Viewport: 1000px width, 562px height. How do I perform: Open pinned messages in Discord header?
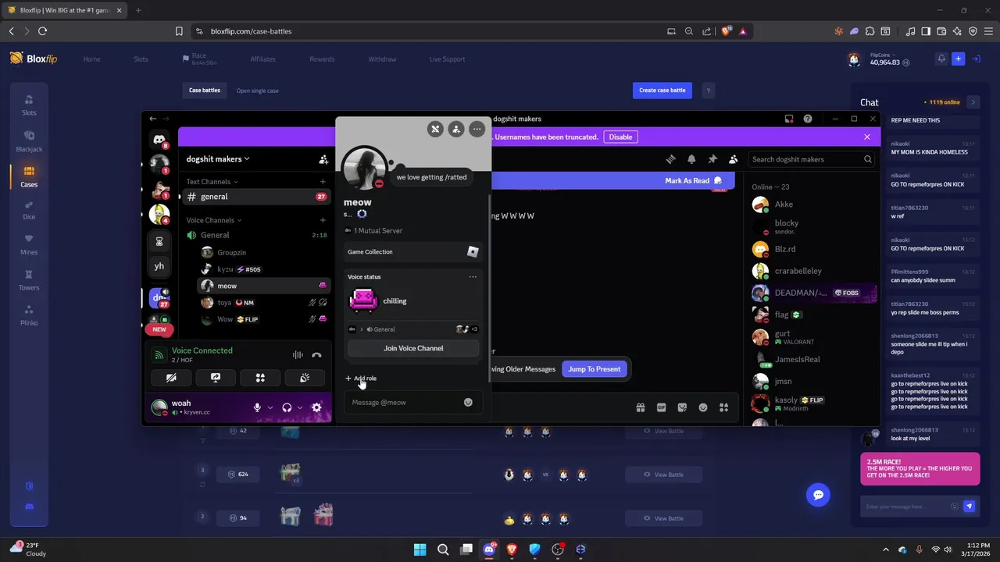coord(712,159)
